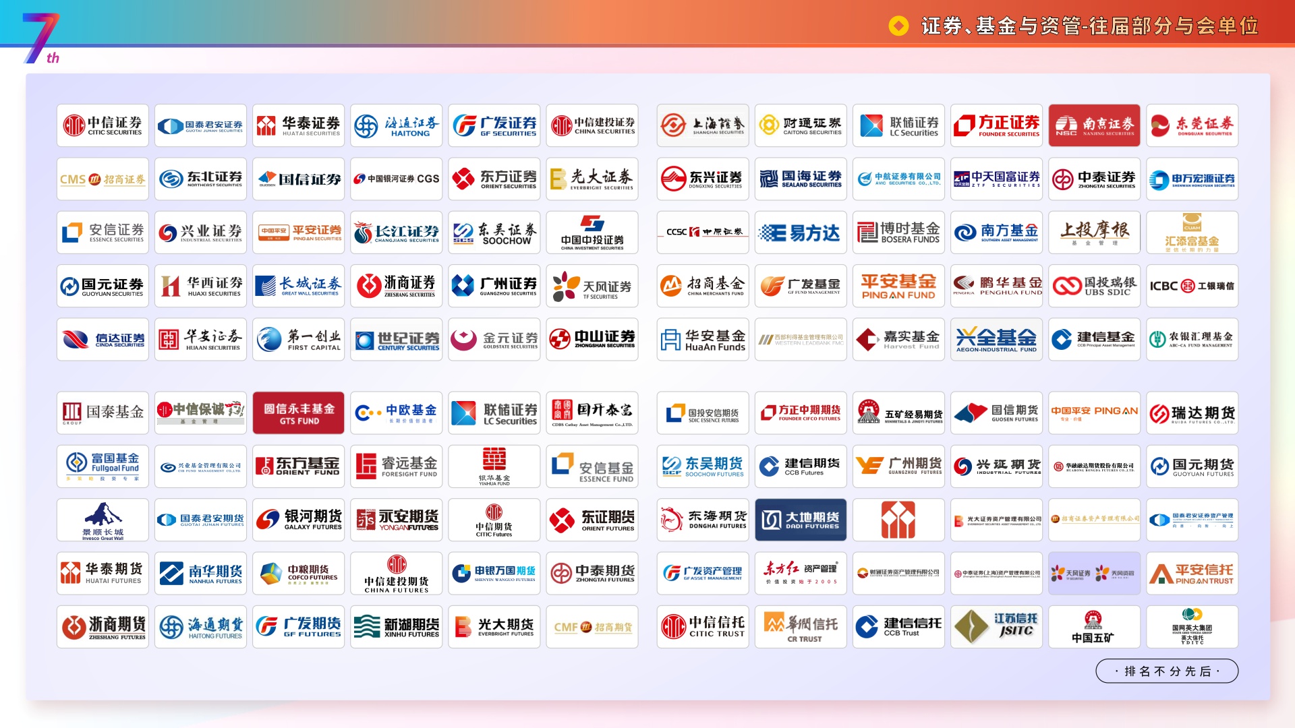Select the UBS SDIC logo tile

tap(1095, 286)
